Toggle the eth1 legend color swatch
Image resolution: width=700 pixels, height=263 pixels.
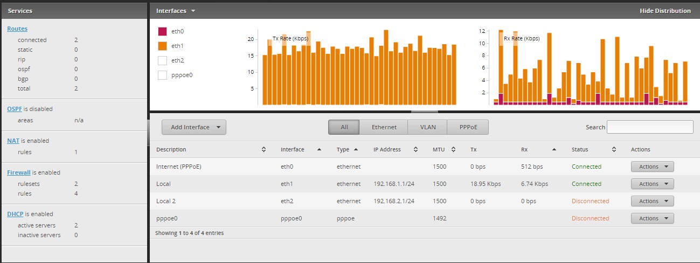pyautogui.click(x=162, y=46)
